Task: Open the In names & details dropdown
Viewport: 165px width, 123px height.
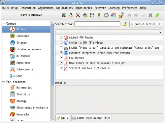Action: pyautogui.click(x=146, y=24)
